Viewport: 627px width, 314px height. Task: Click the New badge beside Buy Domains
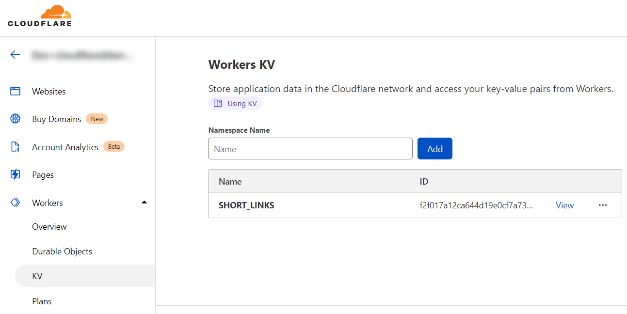[x=97, y=119]
